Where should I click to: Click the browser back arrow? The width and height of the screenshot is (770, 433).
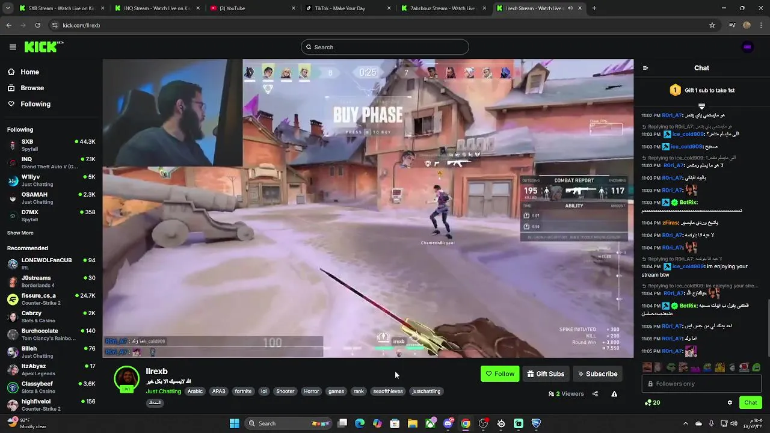8,25
